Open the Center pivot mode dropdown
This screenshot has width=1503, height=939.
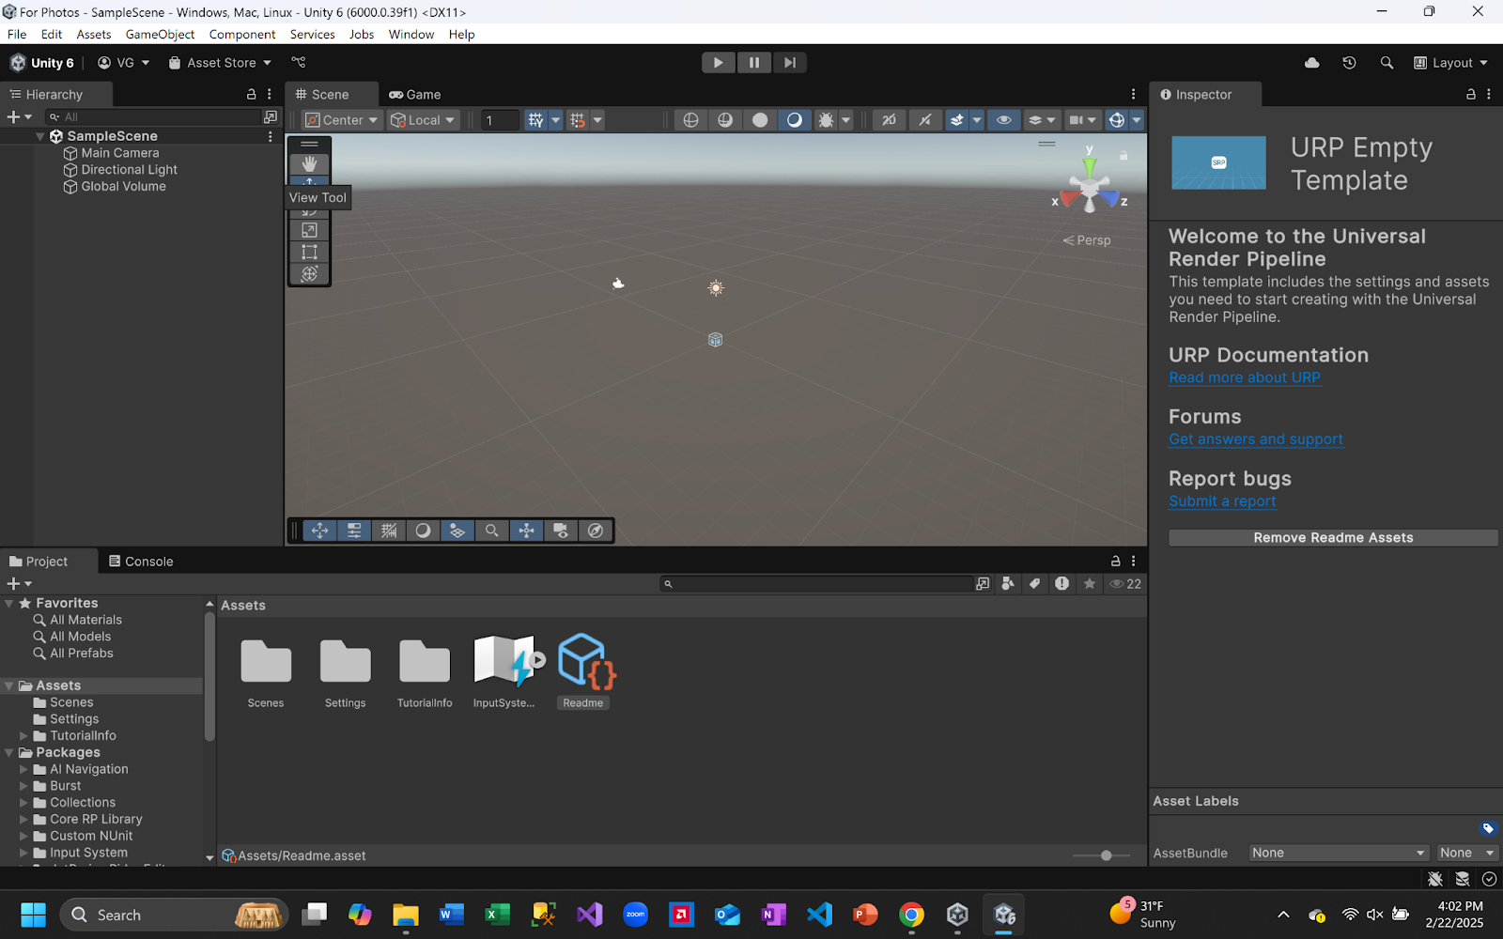coord(341,119)
